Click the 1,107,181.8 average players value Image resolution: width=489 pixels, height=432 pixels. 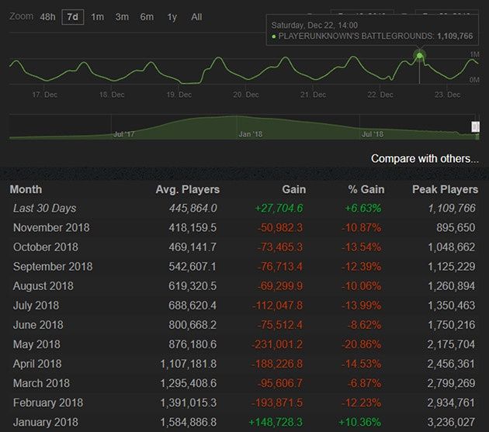tap(189, 364)
